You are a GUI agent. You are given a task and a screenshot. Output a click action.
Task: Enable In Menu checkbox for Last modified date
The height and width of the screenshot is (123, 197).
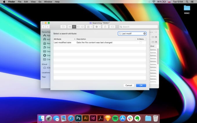coord(141,43)
